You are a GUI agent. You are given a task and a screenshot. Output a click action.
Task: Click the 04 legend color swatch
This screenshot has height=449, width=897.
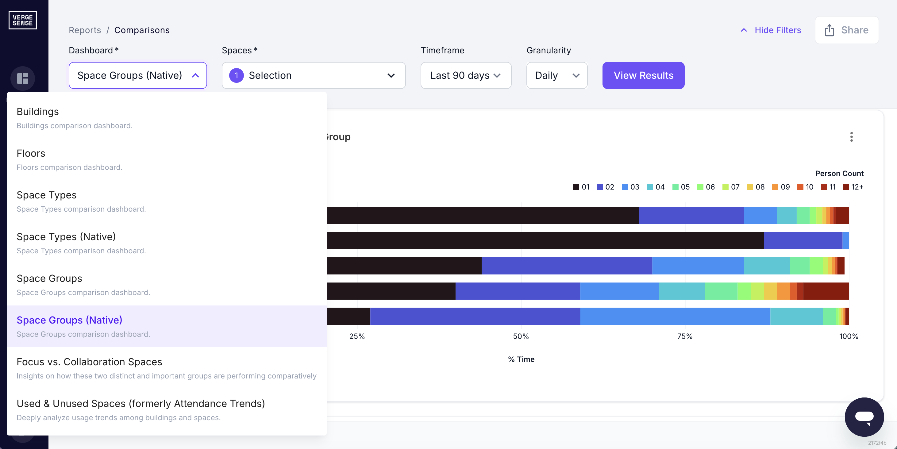tap(650, 187)
